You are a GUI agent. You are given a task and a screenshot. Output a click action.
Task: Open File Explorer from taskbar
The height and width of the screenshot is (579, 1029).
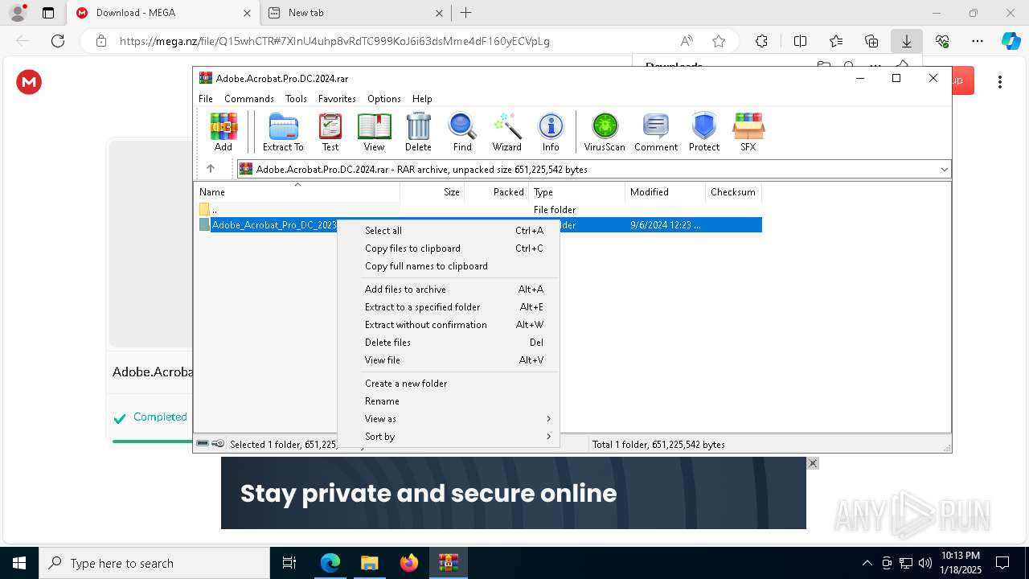(369, 563)
